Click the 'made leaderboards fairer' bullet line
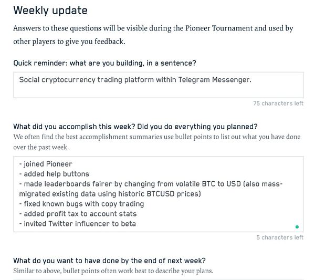This screenshot has height=280, width=315. click(x=151, y=184)
